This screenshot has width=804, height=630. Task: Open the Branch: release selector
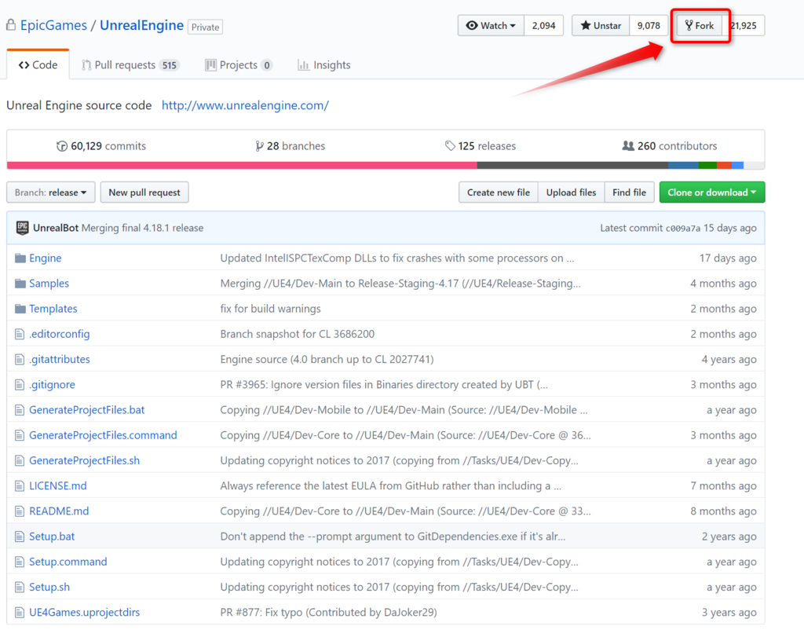click(x=51, y=192)
